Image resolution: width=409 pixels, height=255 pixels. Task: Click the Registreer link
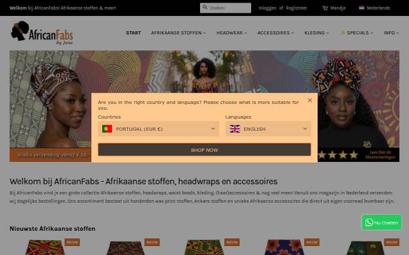pos(297,8)
